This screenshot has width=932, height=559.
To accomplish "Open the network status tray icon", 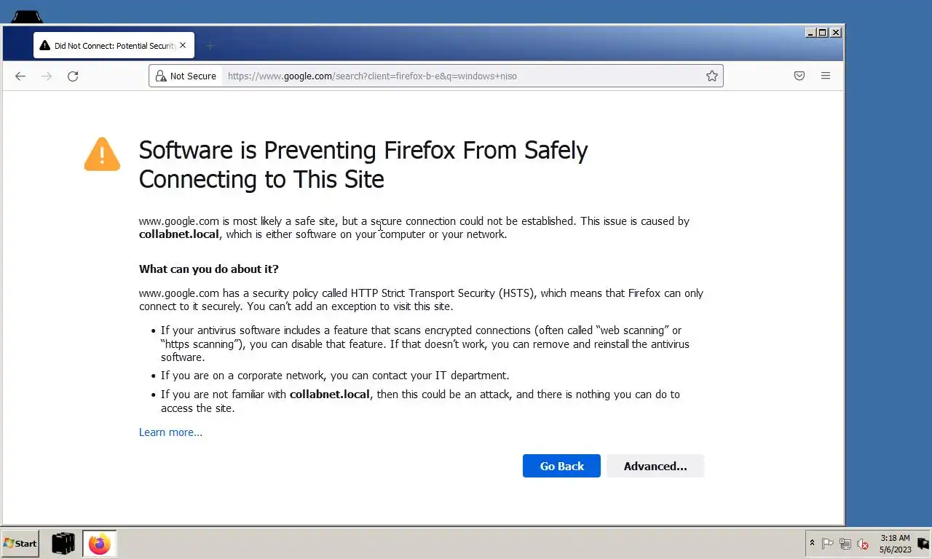I will (845, 544).
